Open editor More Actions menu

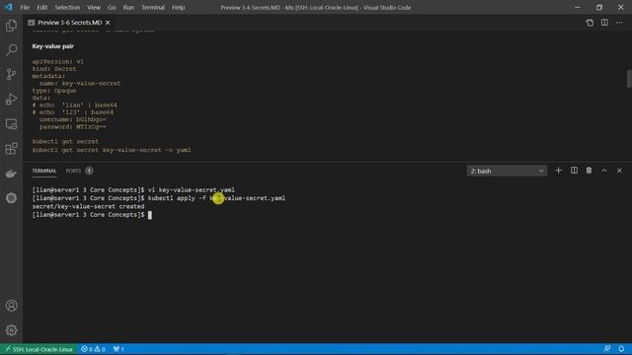(619, 23)
